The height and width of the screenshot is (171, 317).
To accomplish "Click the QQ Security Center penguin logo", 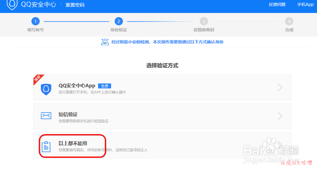I will (12, 5).
